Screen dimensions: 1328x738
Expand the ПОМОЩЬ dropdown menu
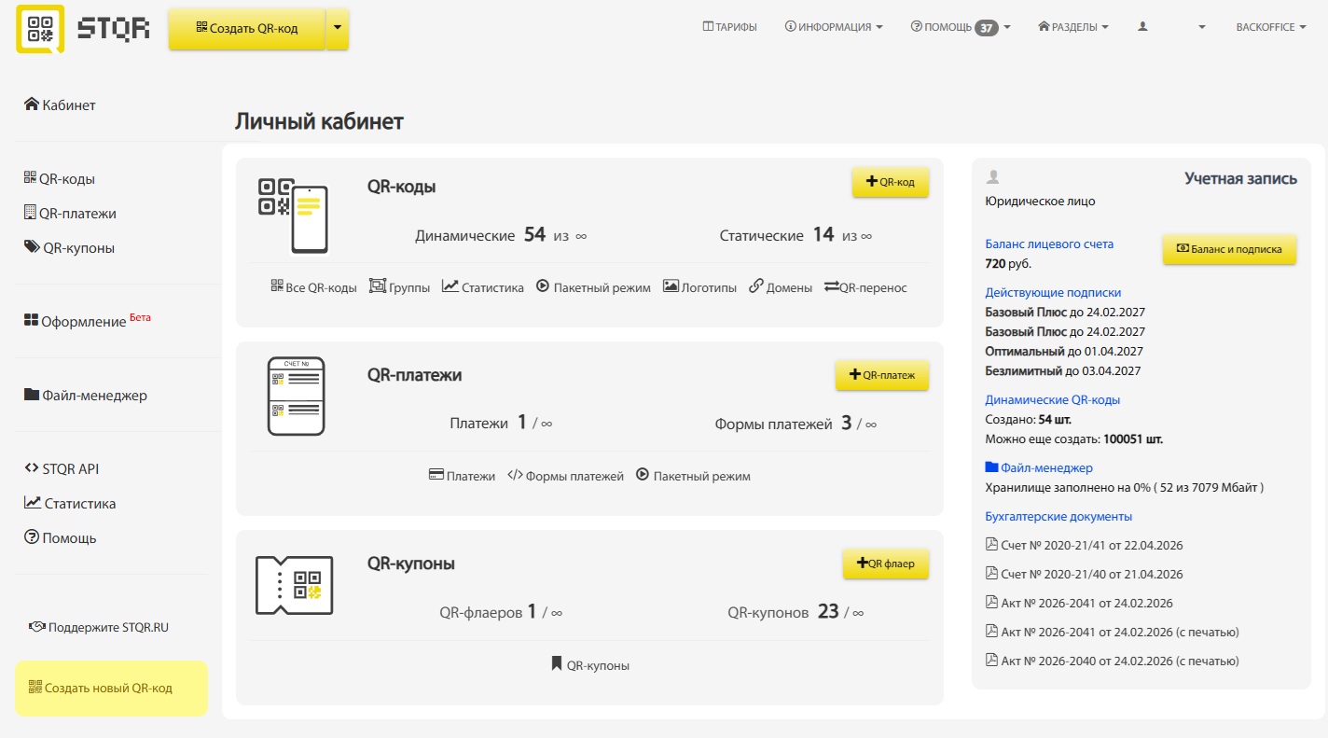(961, 27)
